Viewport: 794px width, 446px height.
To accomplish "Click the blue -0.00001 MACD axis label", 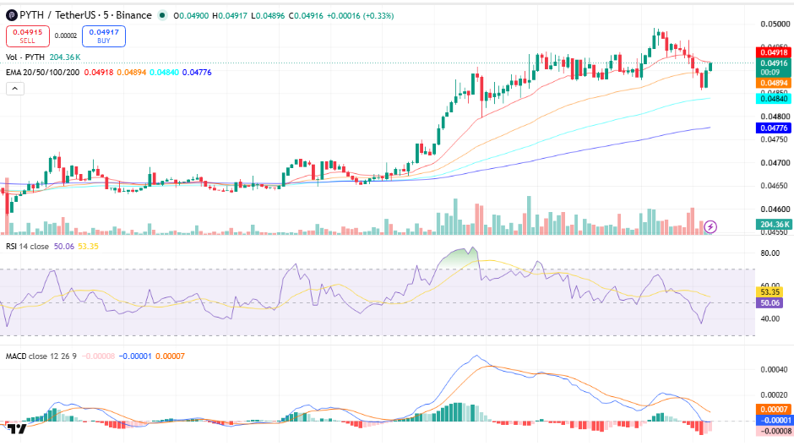I will [773, 420].
